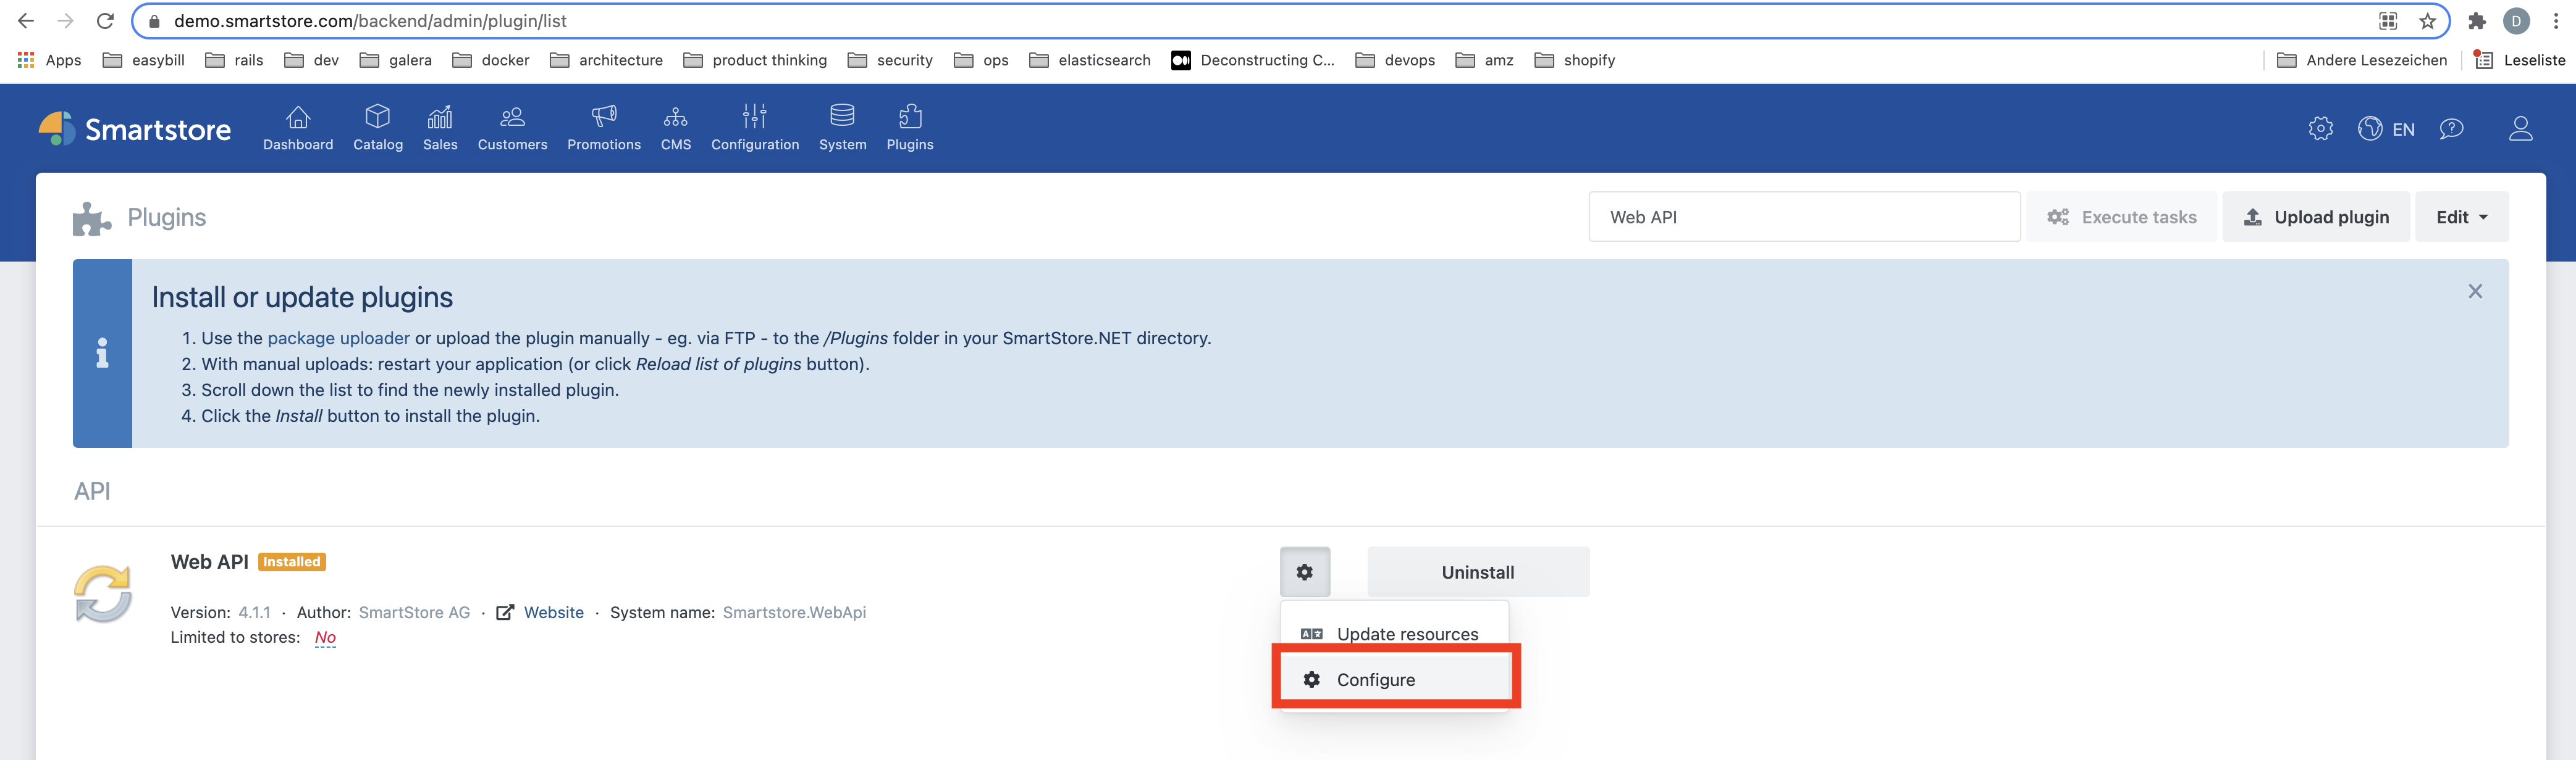Image resolution: width=2576 pixels, height=760 pixels.
Task: Open the System menu
Action: click(x=842, y=129)
